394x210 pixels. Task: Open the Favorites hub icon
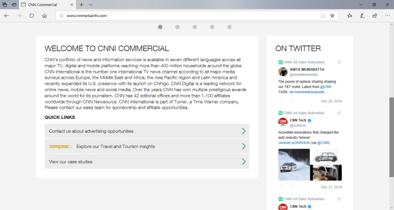350,15
